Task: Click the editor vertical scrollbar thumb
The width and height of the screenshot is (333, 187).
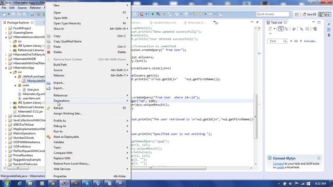Action: click(x=255, y=116)
